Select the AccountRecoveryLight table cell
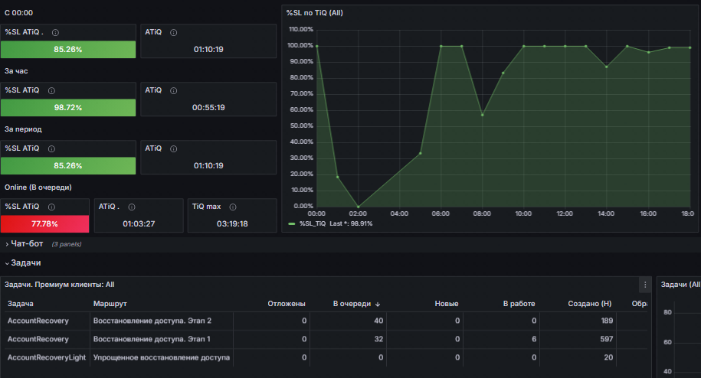The height and width of the screenshot is (378, 701). [46, 357]
